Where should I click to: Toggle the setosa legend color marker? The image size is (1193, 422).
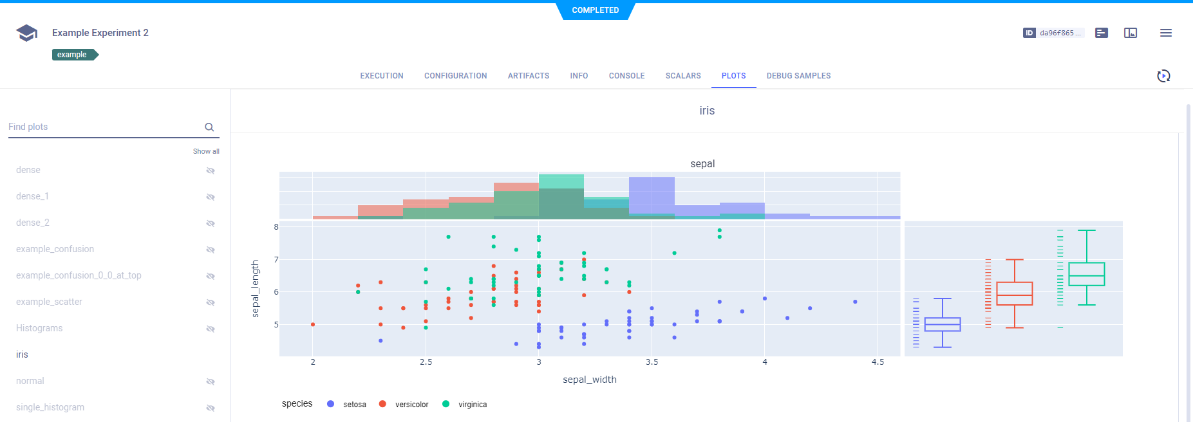pos(330,404)
